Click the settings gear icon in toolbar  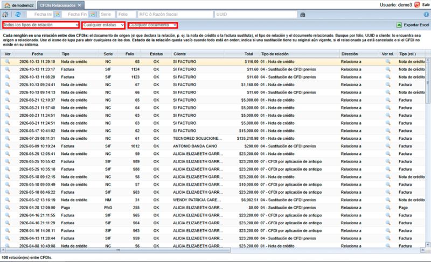click(x=5, y=15)
